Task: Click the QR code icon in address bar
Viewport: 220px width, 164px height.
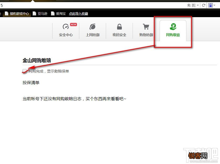Action: (x=194, y=5)
